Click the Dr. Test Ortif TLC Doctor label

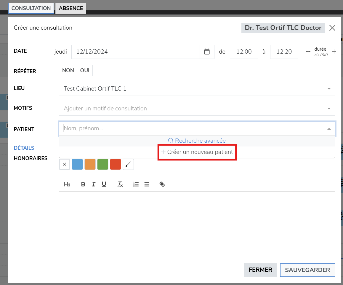click(283, 28)
